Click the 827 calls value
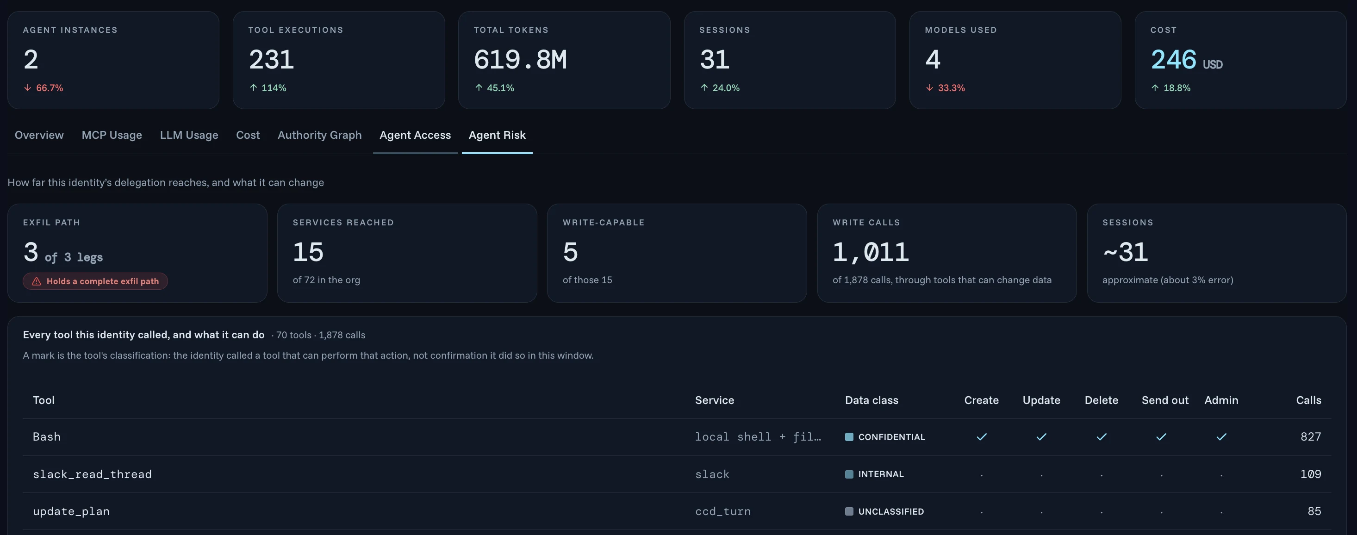This screenshot has width=1357, height=535. tap(1311, 436)
